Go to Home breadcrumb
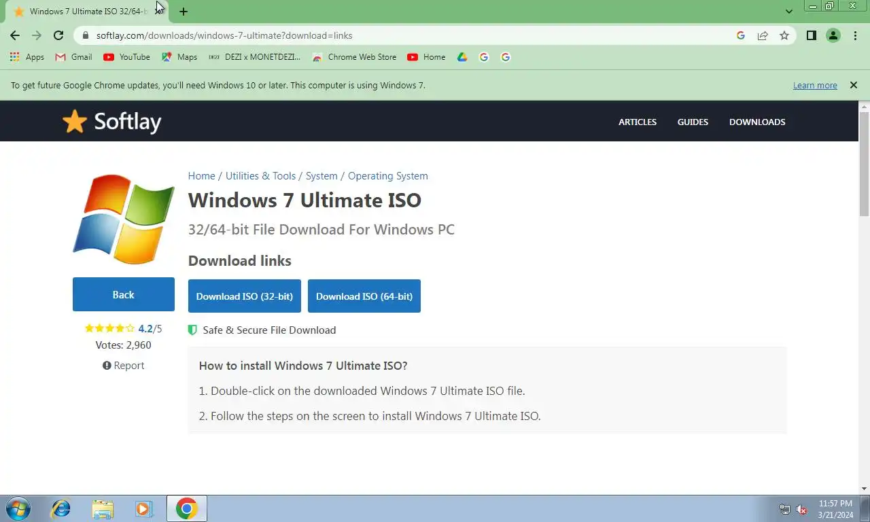This screenshot has width=870, height=522. pos(201,175)
